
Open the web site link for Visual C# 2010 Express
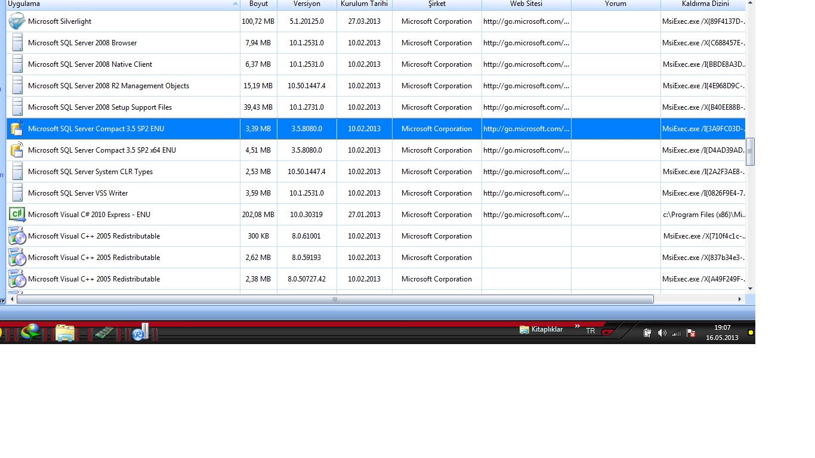526,215
